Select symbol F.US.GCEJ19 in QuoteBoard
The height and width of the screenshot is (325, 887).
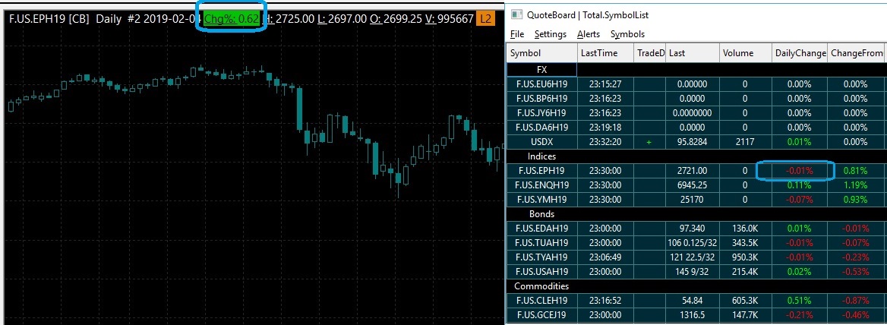[x=541, y=315]
